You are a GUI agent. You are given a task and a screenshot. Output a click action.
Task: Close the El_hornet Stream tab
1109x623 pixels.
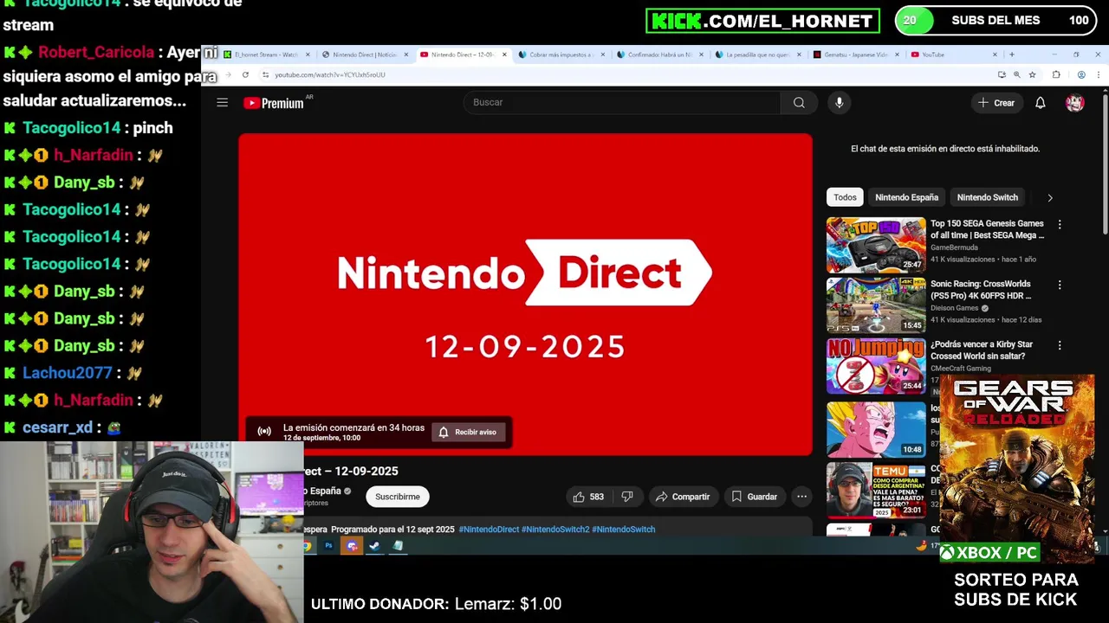click(307, 55)
